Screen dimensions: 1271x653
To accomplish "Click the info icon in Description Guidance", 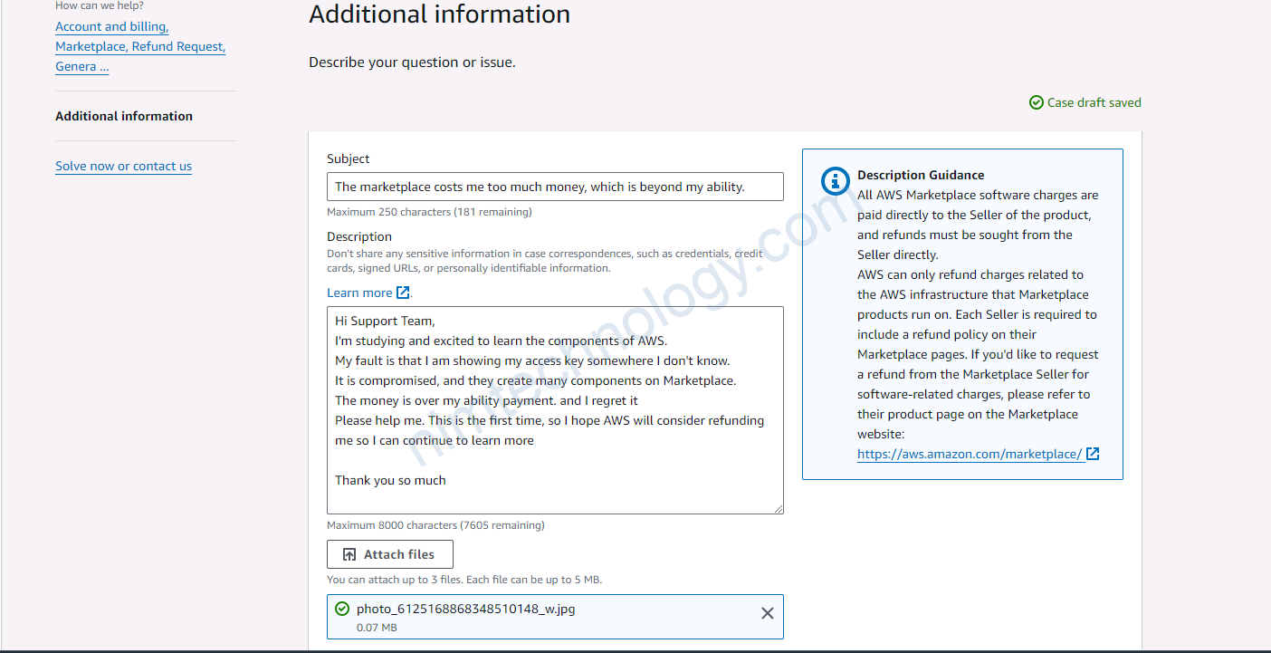I will point(835,181).
